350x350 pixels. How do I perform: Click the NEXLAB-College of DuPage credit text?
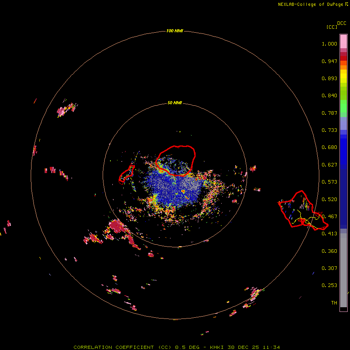[310, 4]
